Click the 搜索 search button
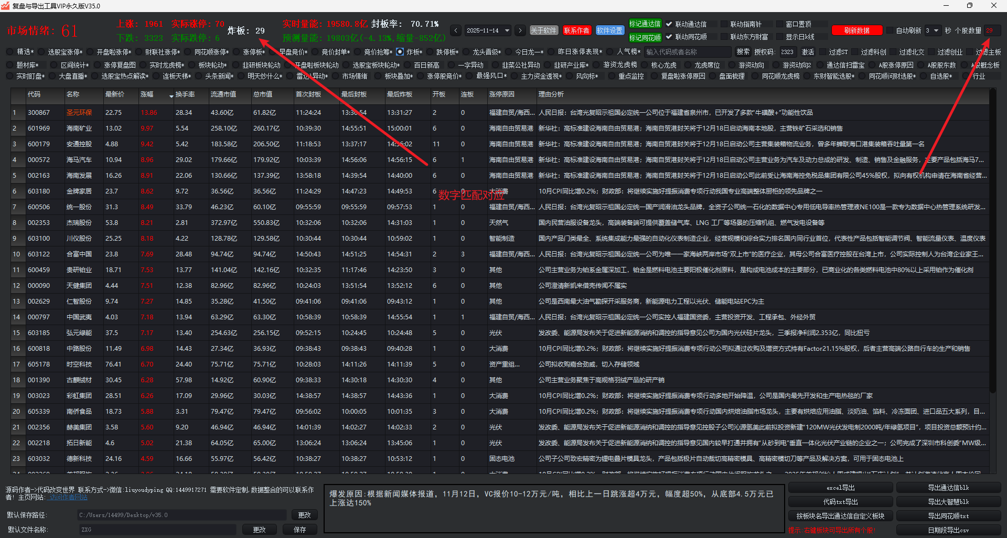 (743, 52)
